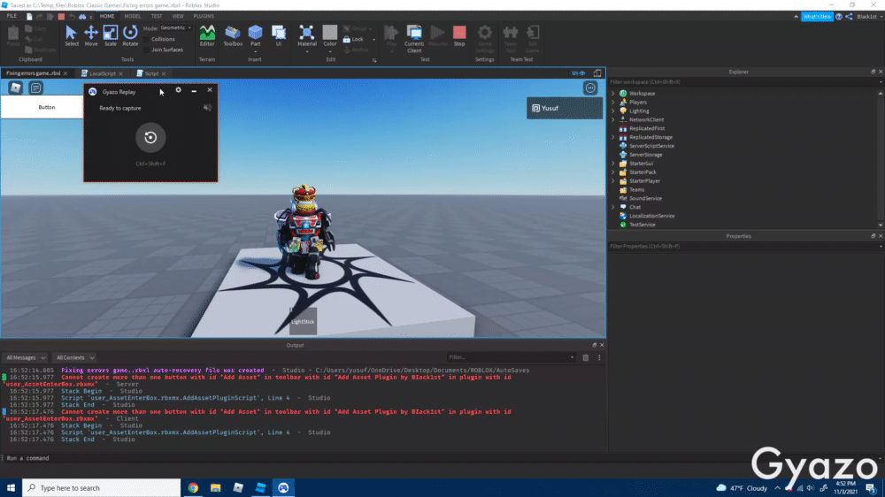Create a new file from quick access
The width and height of the screenshot is (885, 497).
coord(29,17)
